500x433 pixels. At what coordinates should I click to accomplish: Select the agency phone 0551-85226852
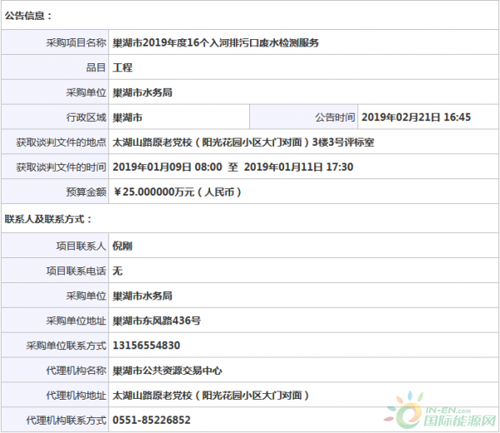[x=151, y=421]
